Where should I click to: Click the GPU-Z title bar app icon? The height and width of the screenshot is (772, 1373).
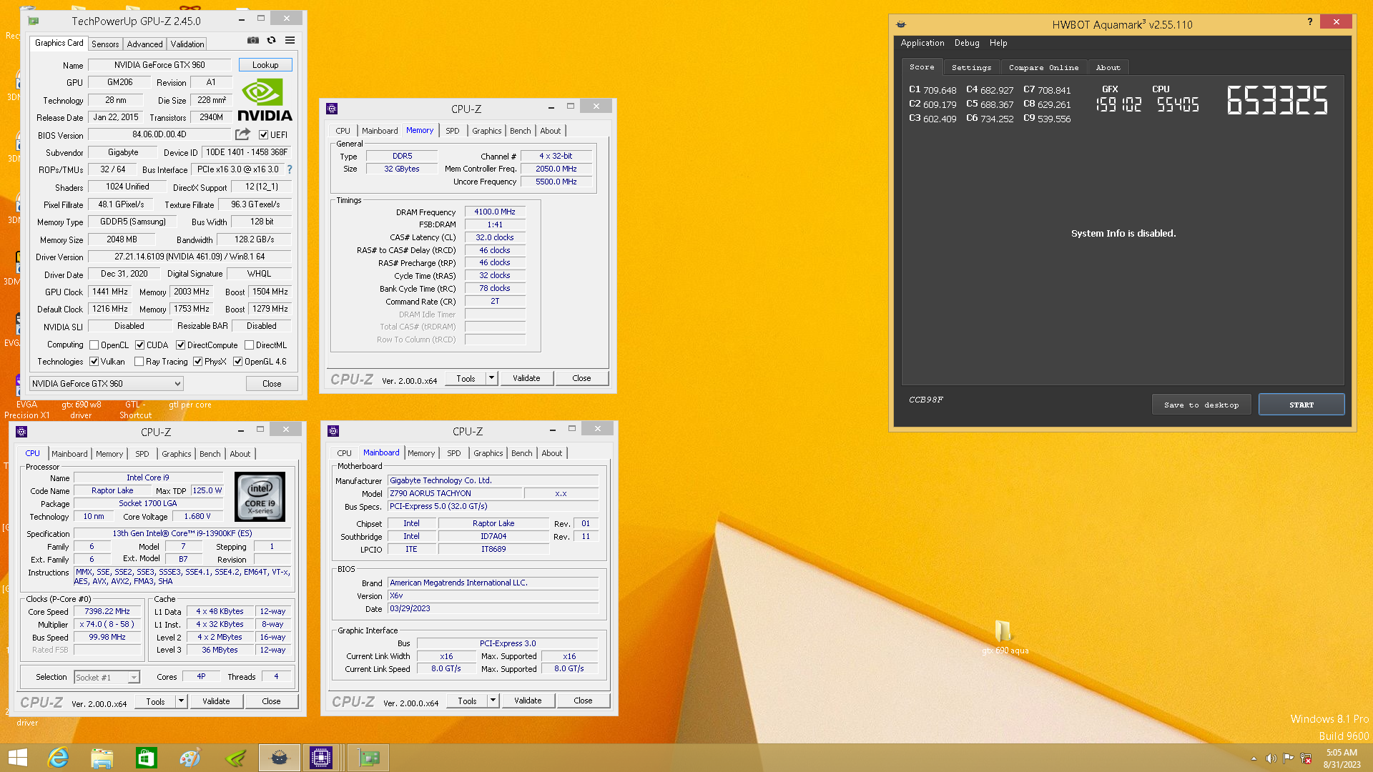34,21
